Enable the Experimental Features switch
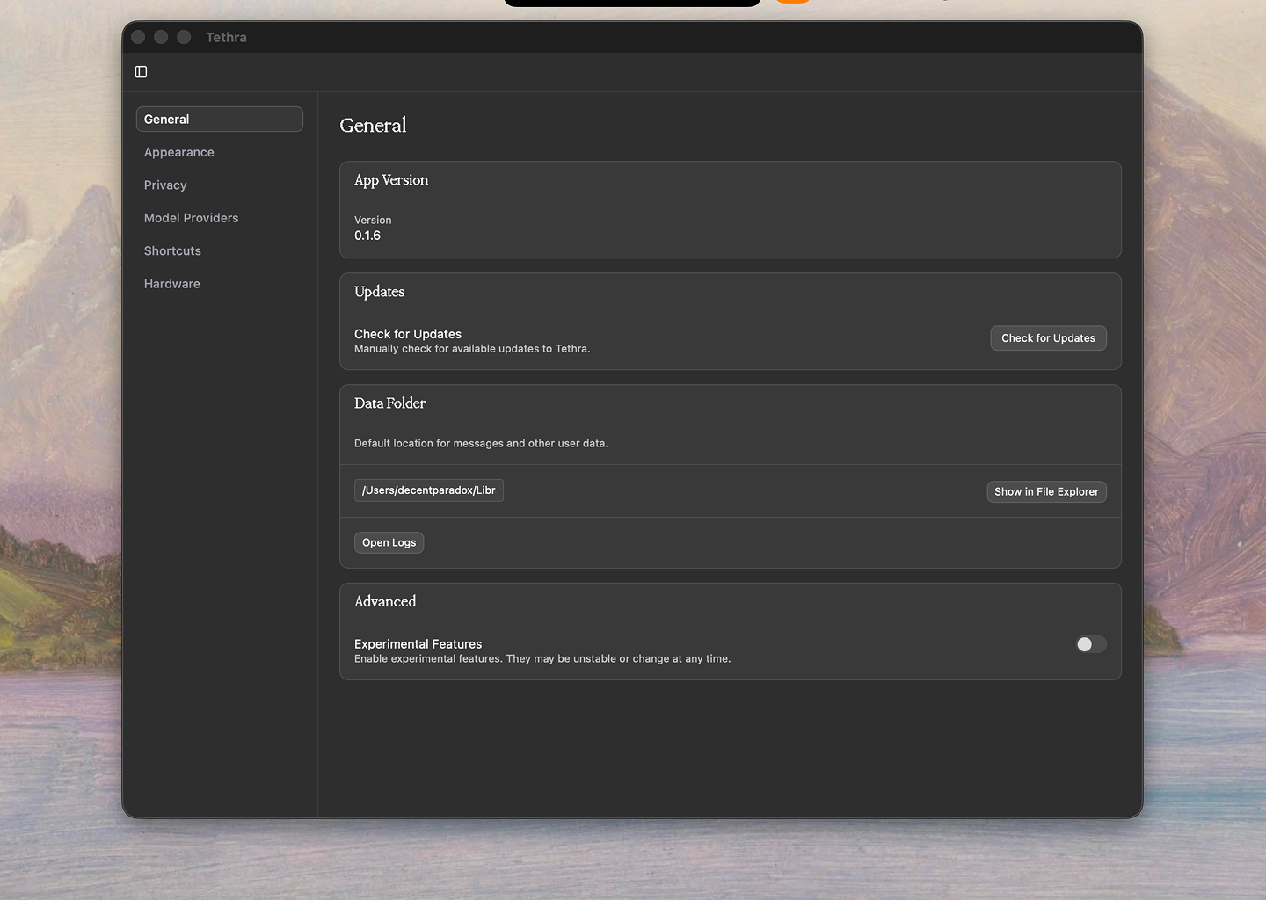 (x=1090, y=644)
